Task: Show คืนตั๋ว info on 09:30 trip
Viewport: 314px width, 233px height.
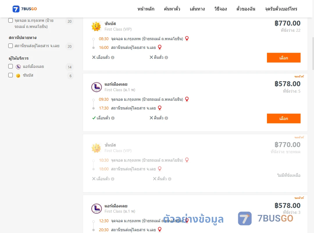Action: coord(166,118)
